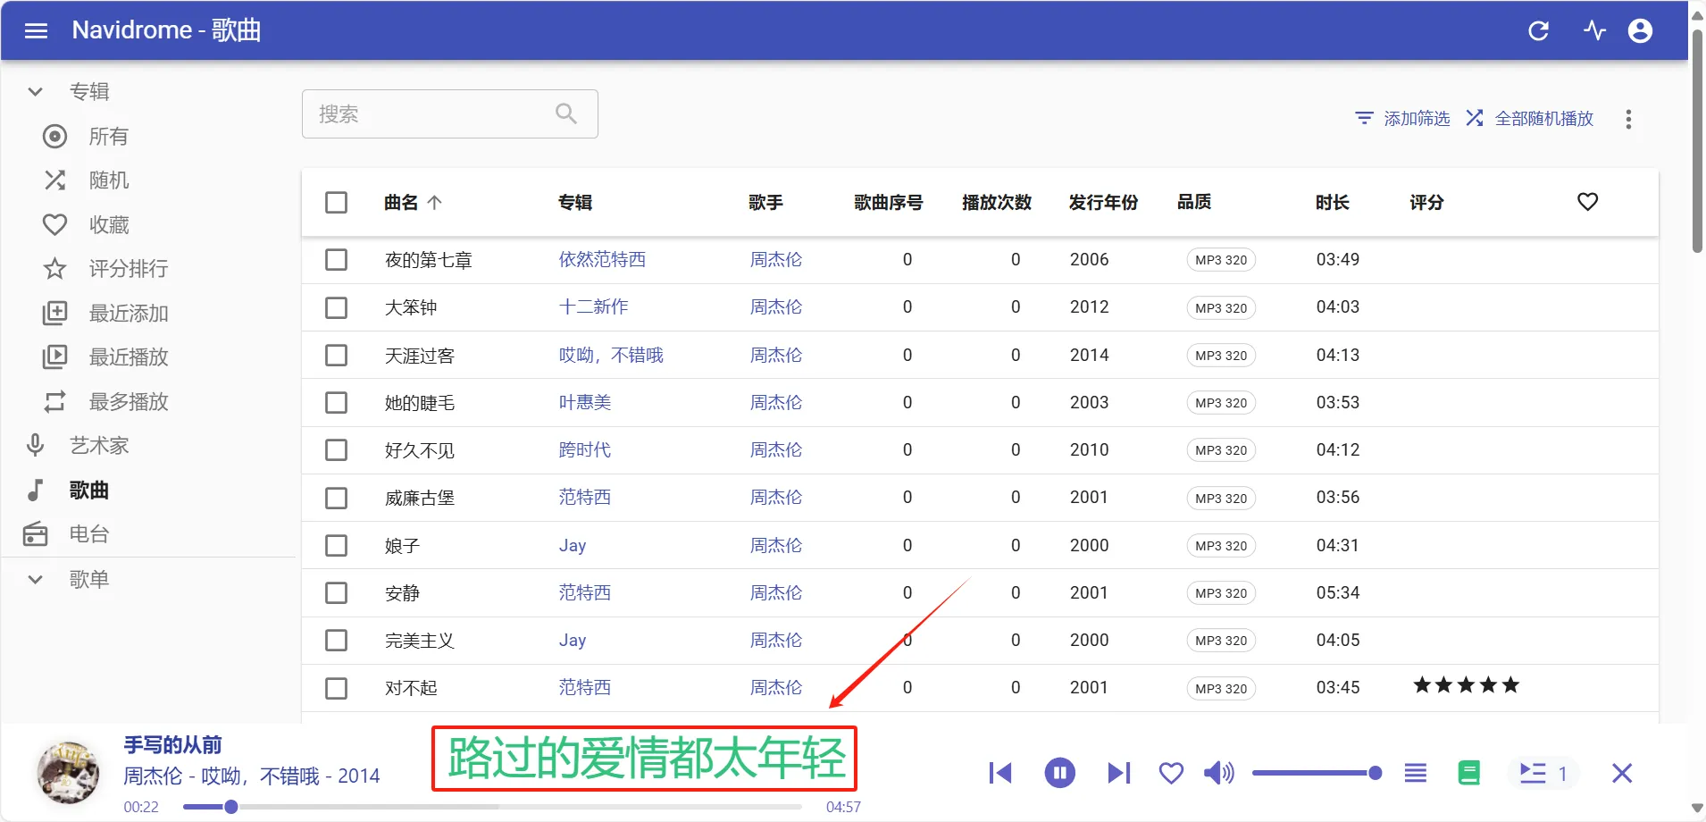
Task: Skip to next track
Action: point(1118,773)
